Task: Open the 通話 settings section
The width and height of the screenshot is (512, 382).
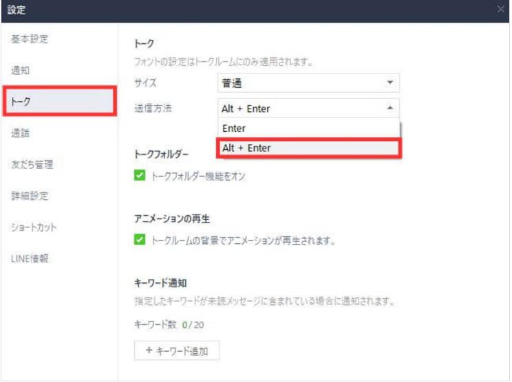Action: [20, 133]
